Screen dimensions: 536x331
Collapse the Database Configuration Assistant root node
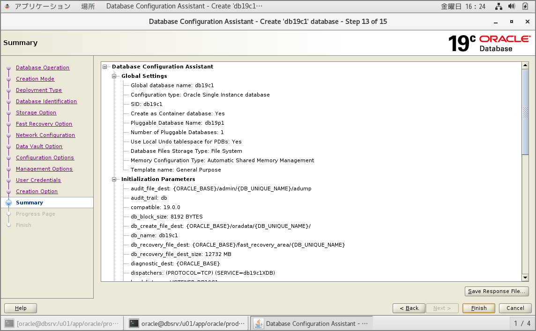pos(105,67)
